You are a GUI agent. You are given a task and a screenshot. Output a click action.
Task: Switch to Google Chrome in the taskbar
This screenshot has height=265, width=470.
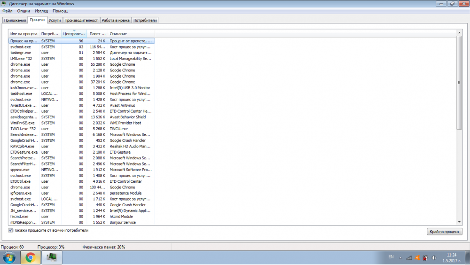pyautogui.click(x=30, y=258)
